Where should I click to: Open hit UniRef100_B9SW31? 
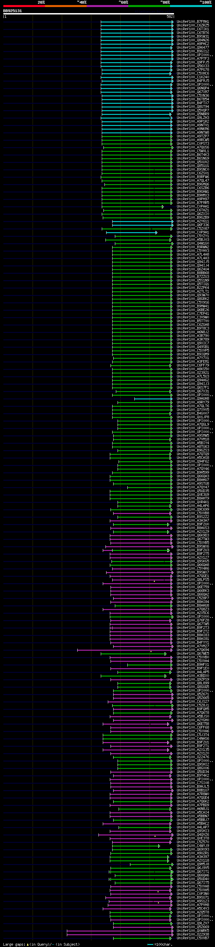tap(192, 36)
